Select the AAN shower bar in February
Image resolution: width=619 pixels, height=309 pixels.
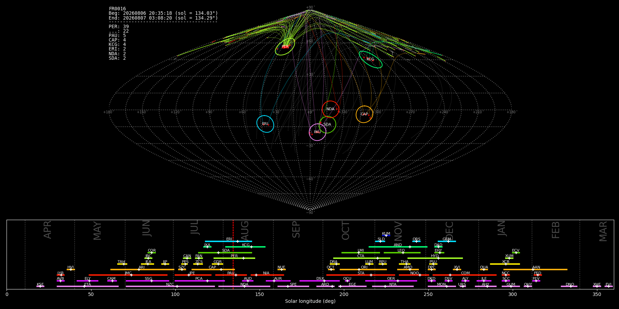pos(535,270)
